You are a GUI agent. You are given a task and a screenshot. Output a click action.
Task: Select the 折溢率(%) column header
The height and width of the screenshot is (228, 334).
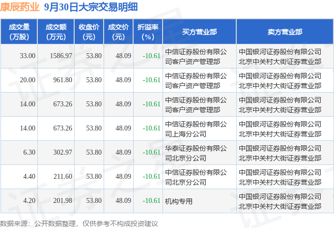tap(148, 32)
